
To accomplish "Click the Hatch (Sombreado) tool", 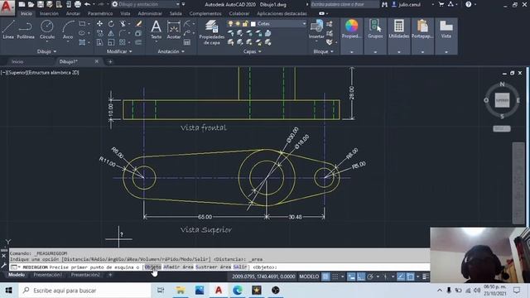I will pos(82,42).
